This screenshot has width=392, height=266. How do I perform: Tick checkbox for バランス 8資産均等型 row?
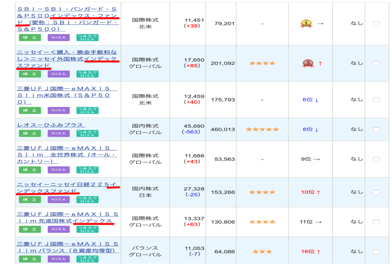[376, 251]
